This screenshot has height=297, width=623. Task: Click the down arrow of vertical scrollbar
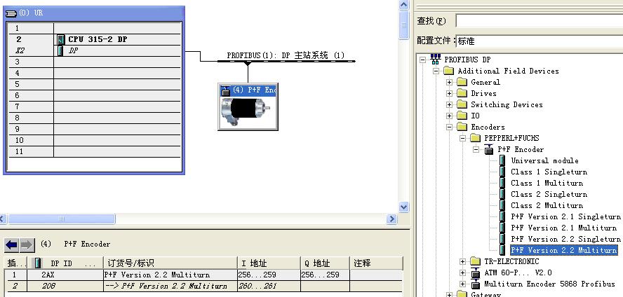403,207
